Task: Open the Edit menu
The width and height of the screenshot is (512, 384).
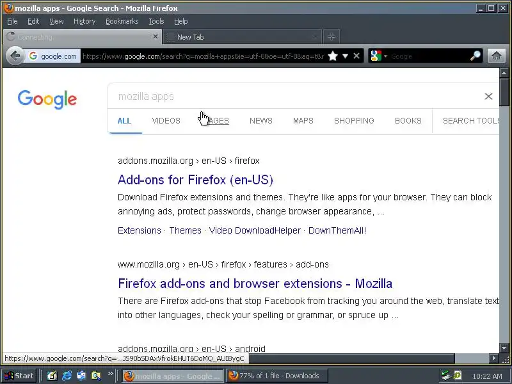Action: [x=33, y=21]
